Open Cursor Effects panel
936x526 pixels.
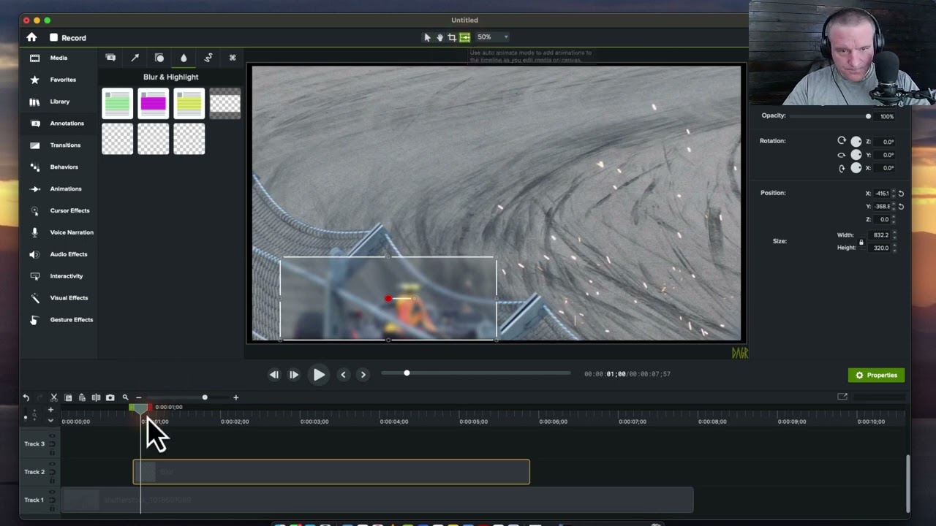point(69,211)
